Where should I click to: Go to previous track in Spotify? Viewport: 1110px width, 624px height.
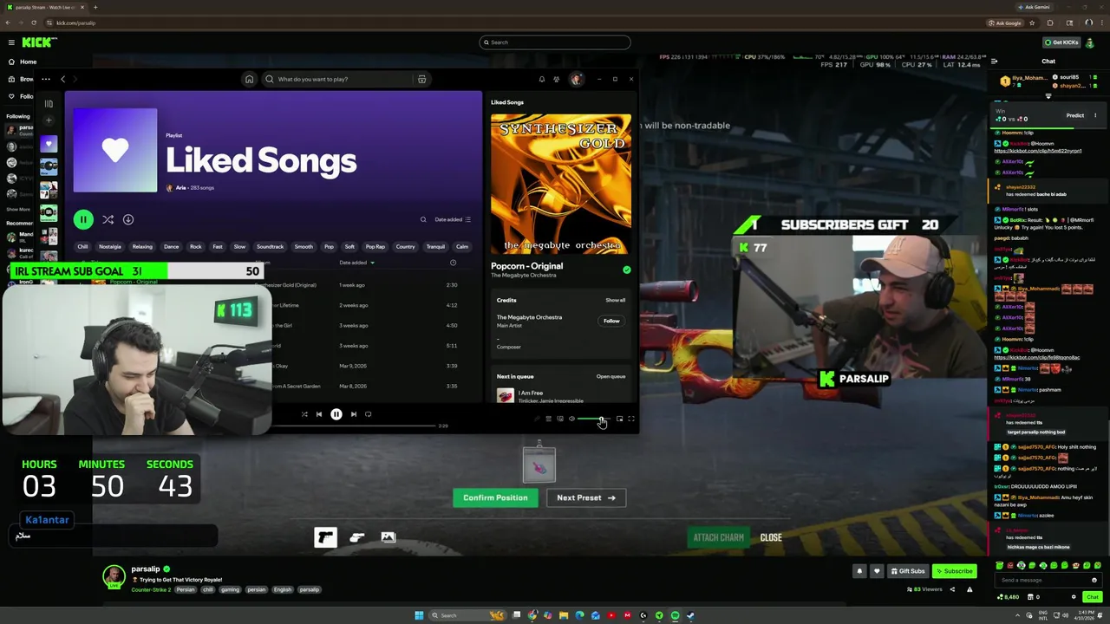pyautogui.click(x=319, y=414)
